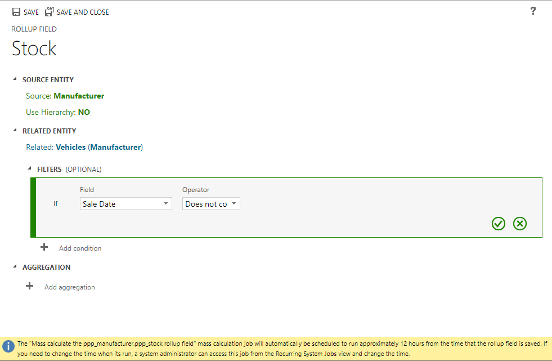This screenshot has height=361, width=552.
Task: Open the Operator dropdown
Action: (211, 204)
